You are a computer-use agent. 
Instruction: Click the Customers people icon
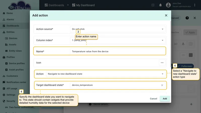pyautogui.click(x=4, y=76)
